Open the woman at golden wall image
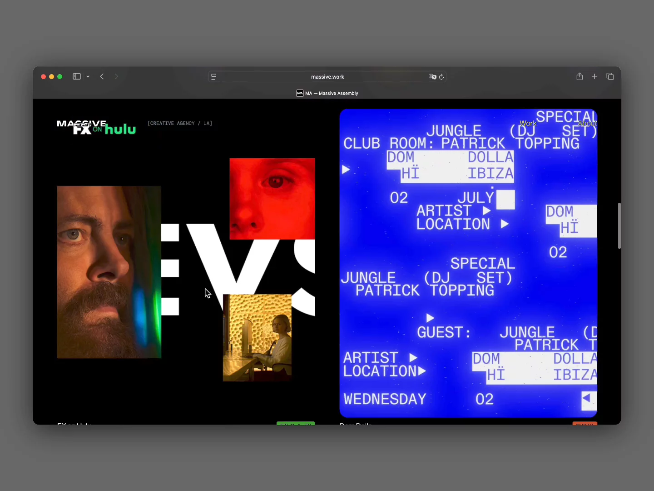 tap(257, 337)
